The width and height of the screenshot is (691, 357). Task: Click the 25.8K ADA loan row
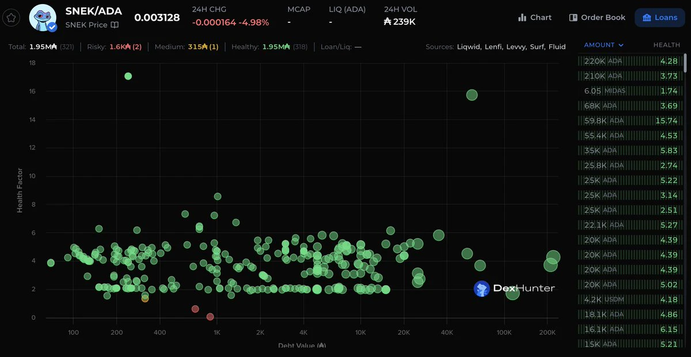point(629,166)
